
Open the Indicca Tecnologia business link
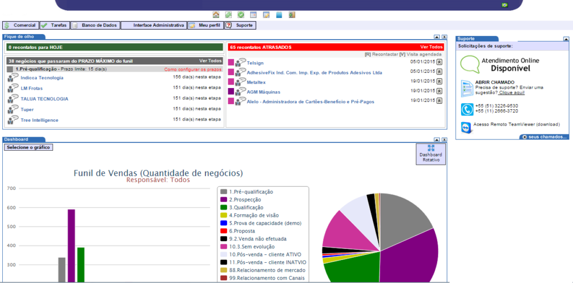[x=41, y=78]
